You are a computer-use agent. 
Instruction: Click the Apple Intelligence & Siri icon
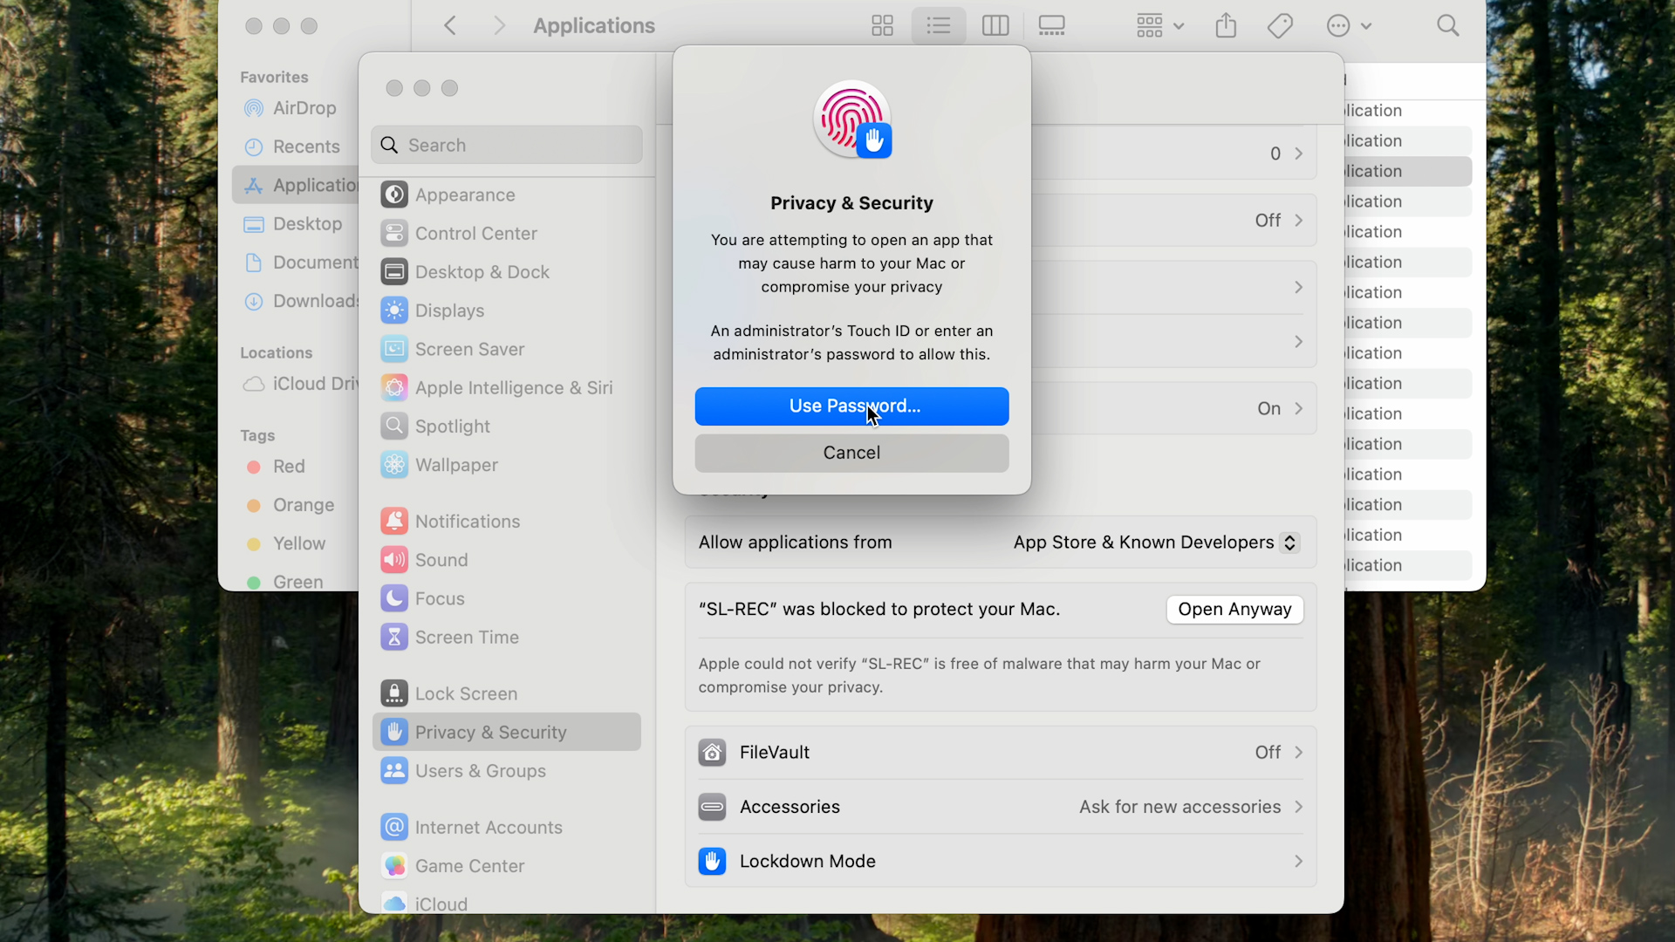point(394,388)
